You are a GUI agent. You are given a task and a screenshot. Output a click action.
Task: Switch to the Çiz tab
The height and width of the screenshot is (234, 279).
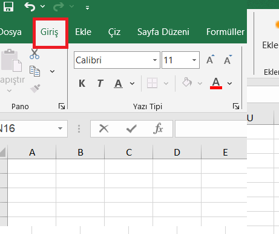pyautogui.click(x=114, y=32)
